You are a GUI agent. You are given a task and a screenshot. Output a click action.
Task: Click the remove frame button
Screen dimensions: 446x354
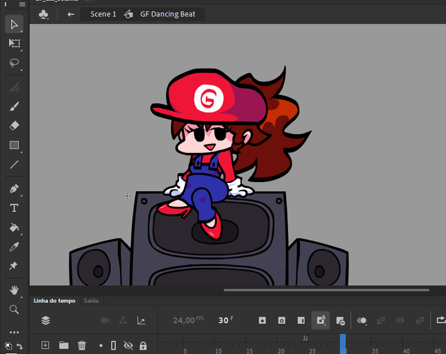coord(340,321)
